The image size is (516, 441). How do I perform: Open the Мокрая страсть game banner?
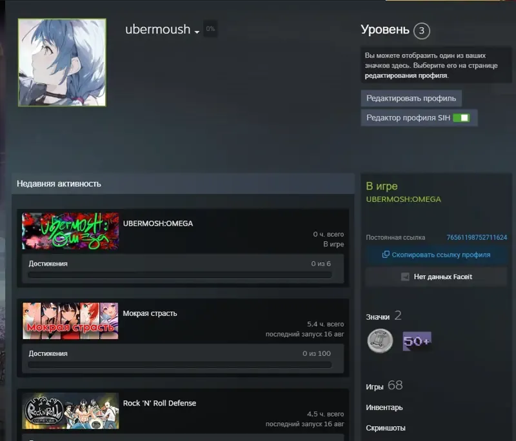(70, 321)
